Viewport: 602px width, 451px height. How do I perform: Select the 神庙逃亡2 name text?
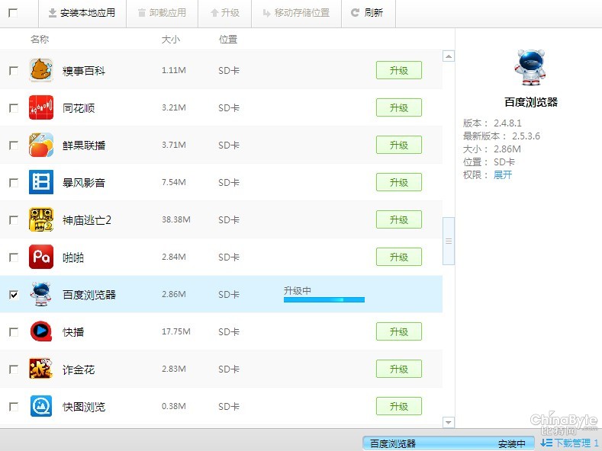coord(87,219)
